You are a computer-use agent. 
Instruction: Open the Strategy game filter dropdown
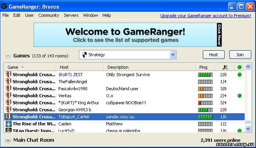(128, 55)
